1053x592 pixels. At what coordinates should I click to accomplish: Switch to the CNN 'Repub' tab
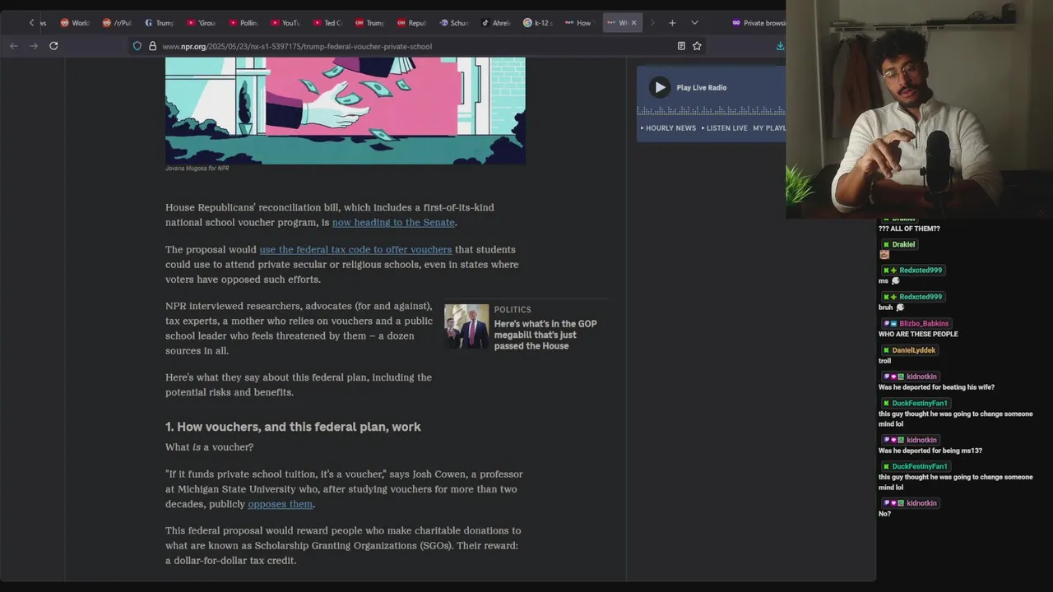pyautogui.click(x=411, y=23)
